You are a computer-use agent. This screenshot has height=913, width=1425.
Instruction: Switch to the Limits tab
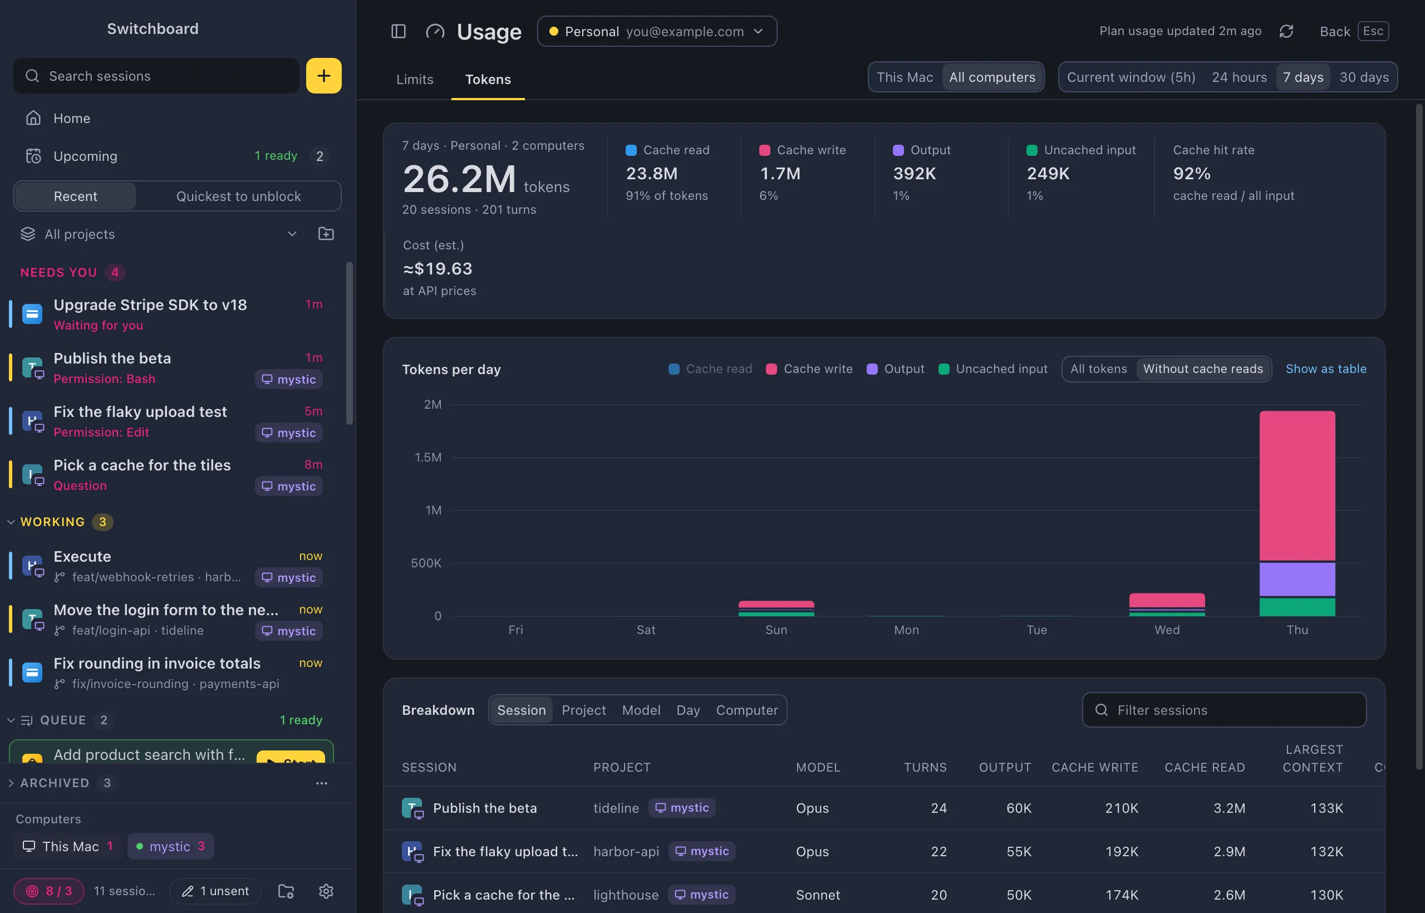(415, 79)
